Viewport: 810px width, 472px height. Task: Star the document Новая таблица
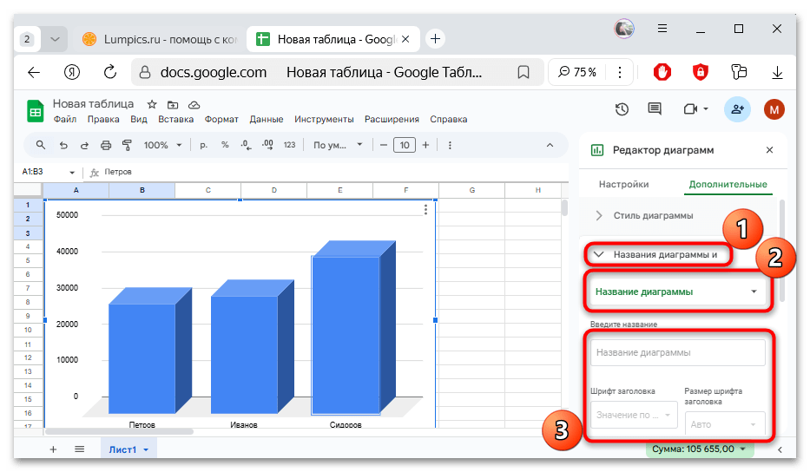(152, 104)
